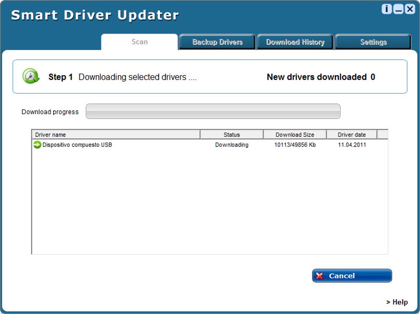Open the Download History tab

pyautogui.click(x=295, y=42)
